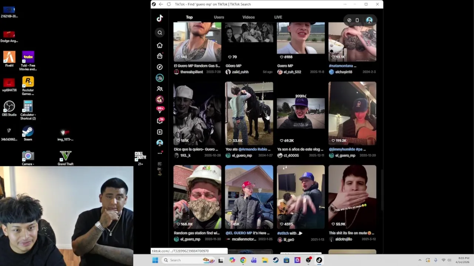The height and width of the screenshot is (266, 474).
Task: Open the Tubi desktop shortcut
Action: (28, 61)
